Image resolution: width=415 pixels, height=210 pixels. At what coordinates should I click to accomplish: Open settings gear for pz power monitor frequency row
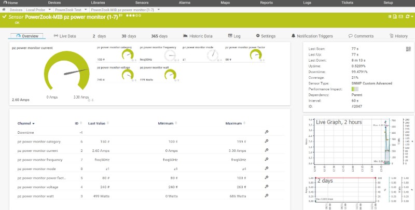[267, 159]
